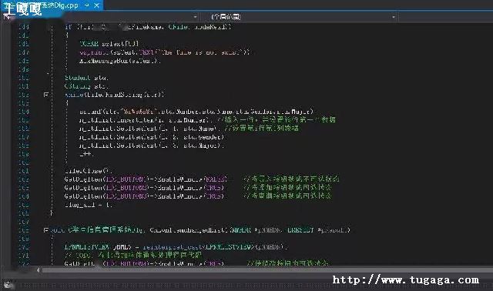The width and height of the screenshot is (493, 291).
Task: Click the file.Close() line
Action: (x=89, y=171)
